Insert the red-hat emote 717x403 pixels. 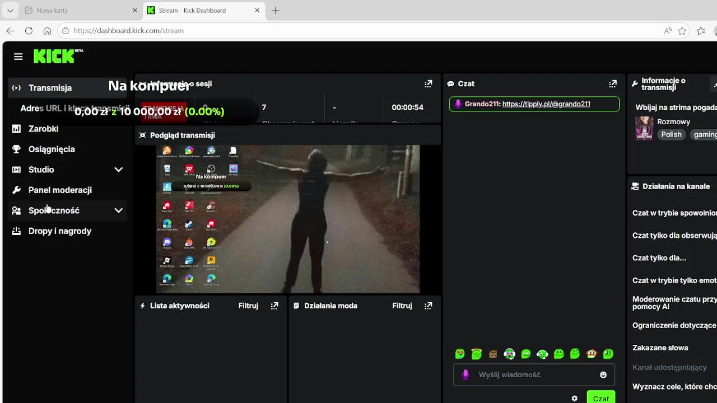coord(592,354)
